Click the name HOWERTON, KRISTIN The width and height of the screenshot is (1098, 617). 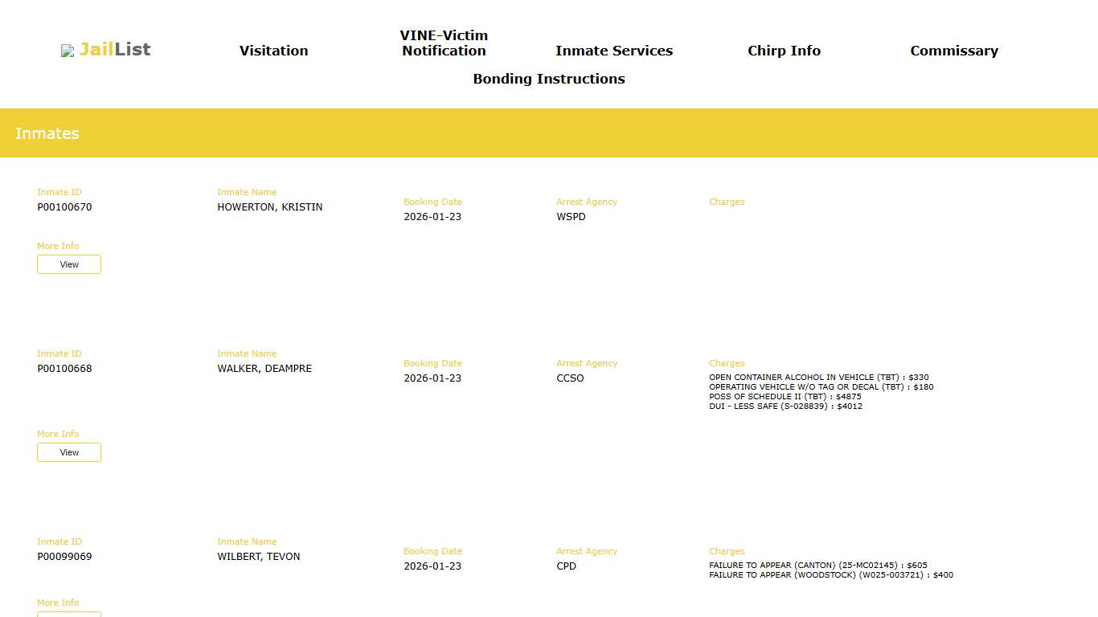(x=269, y=207)
